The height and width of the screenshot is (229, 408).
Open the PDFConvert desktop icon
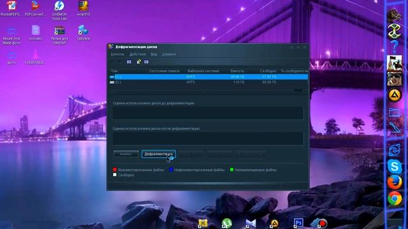pyautogui.click(x=34, y=8)
